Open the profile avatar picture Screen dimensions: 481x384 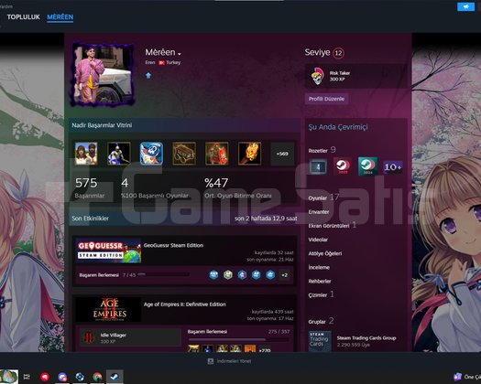pos(103,75)
